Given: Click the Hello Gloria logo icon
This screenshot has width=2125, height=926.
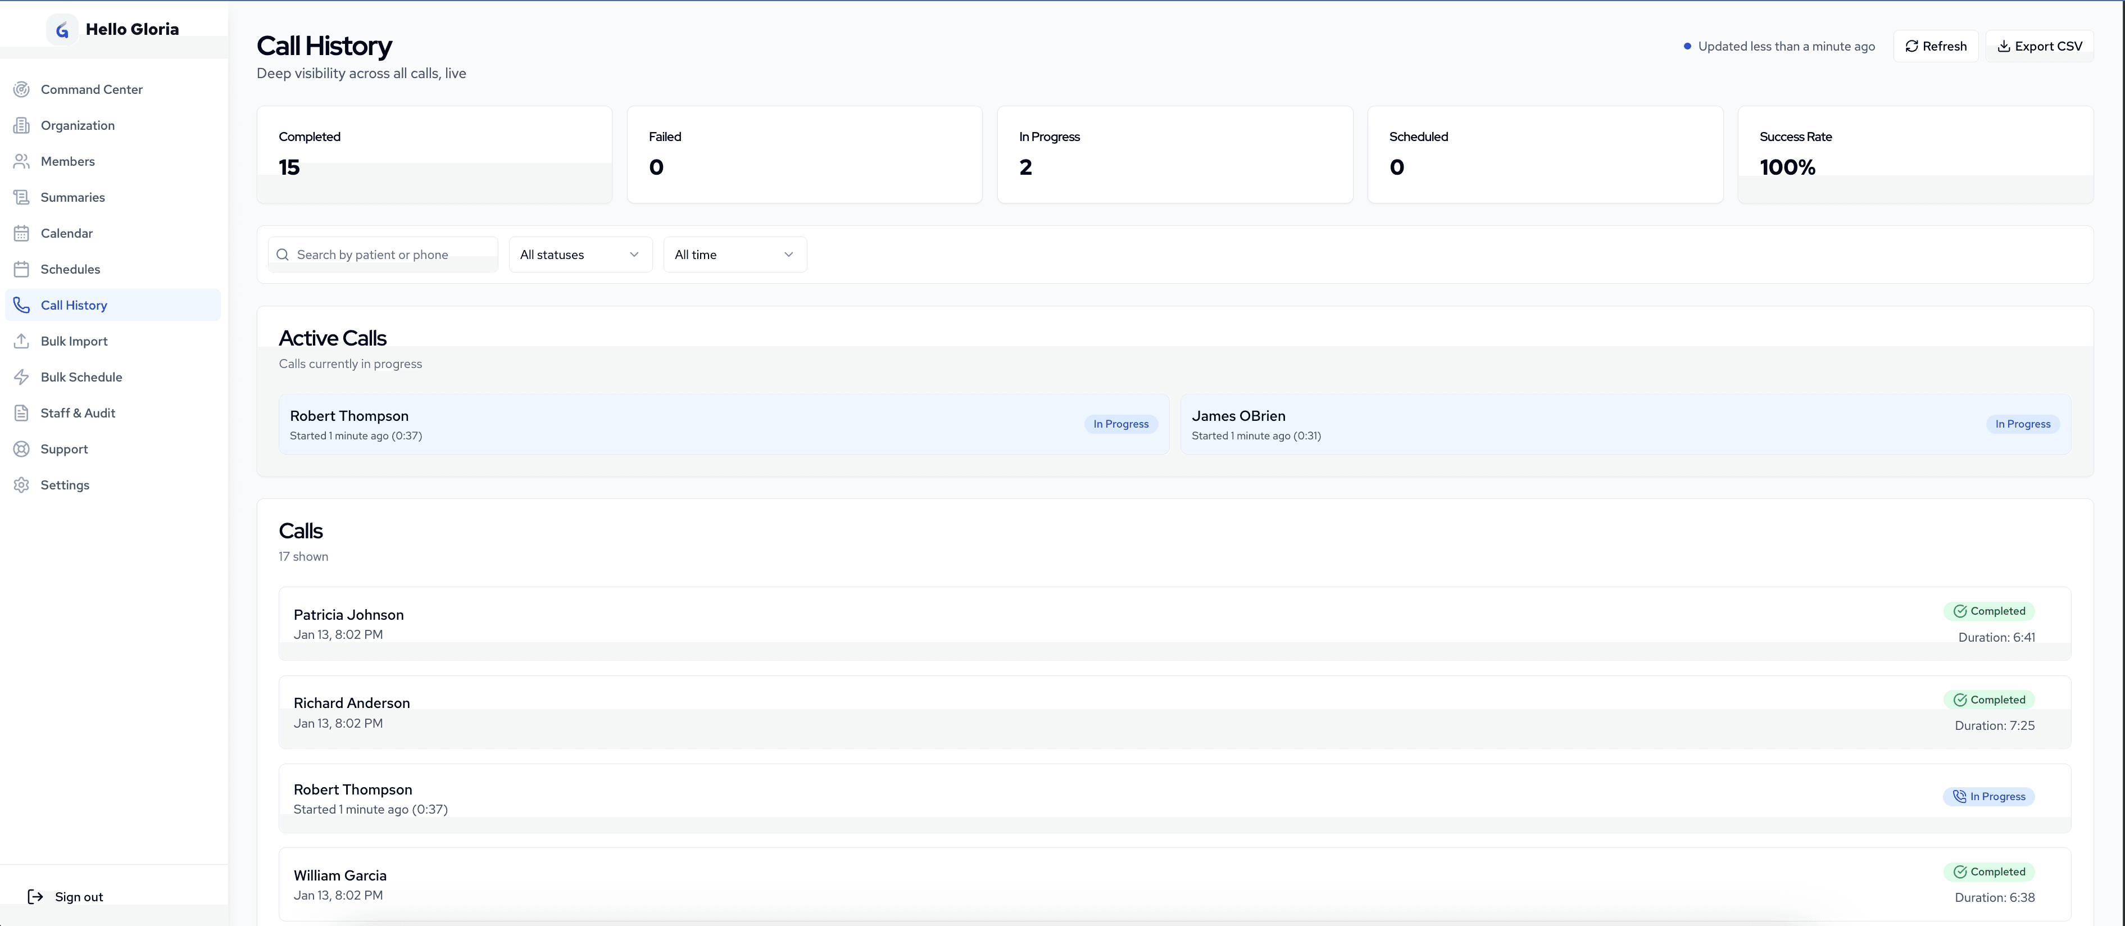Looking at the screenshot, I should click(62, 30).
